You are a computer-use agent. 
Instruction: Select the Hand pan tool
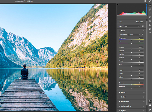click(x=150, y=105)
